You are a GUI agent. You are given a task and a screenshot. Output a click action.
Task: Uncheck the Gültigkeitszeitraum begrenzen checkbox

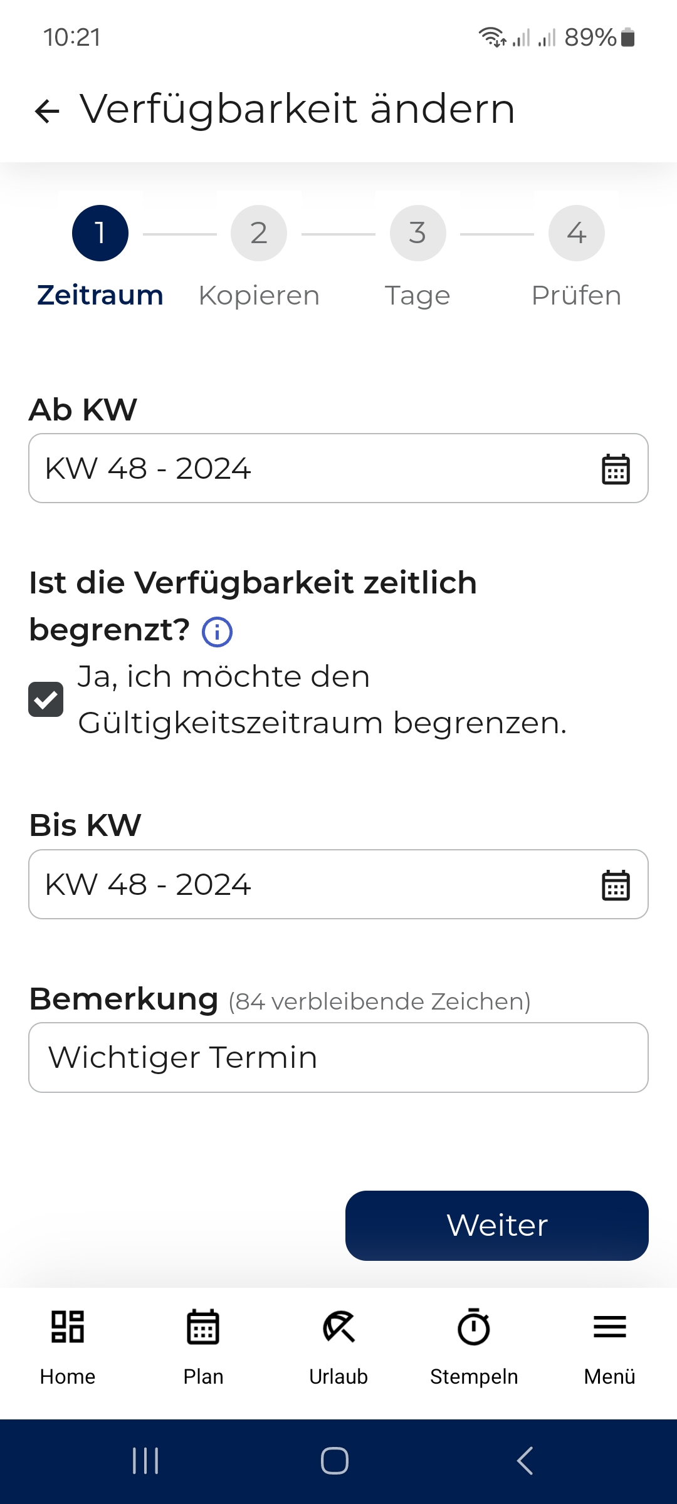point(46,699)
